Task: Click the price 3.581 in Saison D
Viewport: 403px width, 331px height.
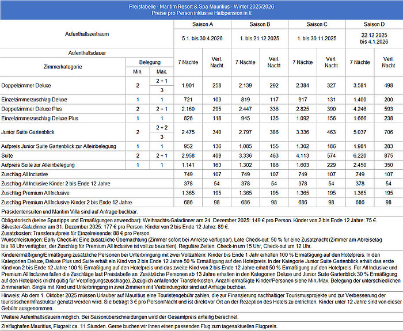Action: 360,86
